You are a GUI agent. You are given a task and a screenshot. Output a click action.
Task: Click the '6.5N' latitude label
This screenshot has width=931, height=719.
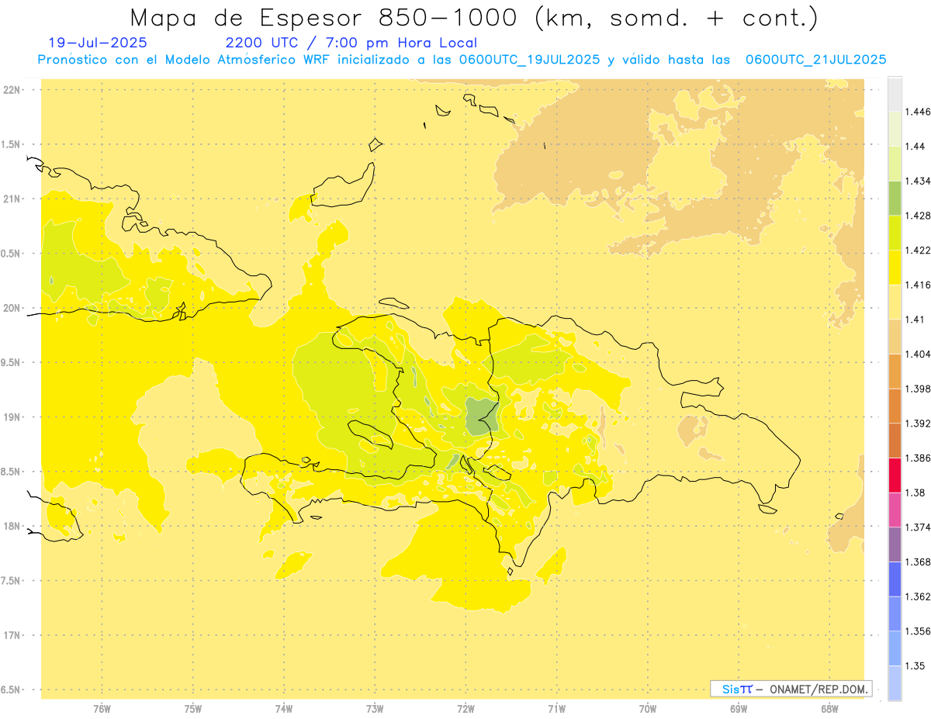click(x=12, y=690)
